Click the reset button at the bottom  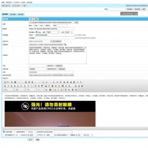click(x=38, y=140)
